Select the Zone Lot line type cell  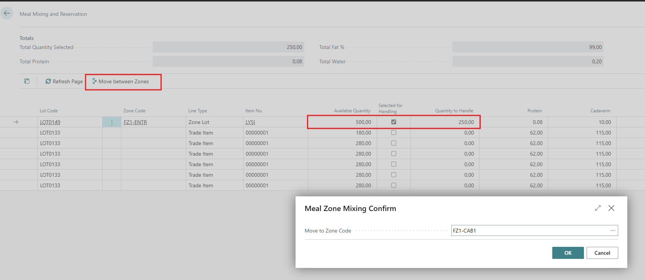coord(214,122)
